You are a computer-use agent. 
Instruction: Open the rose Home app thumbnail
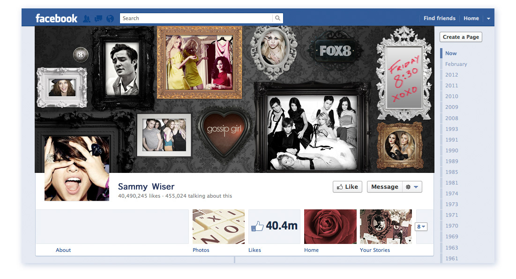click(x=330, y=227)
